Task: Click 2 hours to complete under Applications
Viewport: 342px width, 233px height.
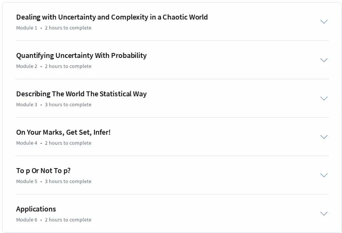Action: click(x=68, y=220)
